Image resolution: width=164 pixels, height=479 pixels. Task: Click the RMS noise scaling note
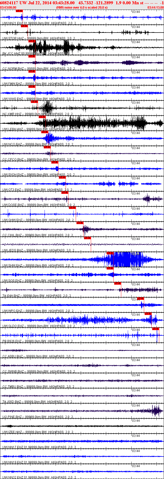tap(82, 8)
